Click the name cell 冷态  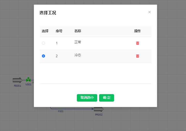pyautogui.click(x=78, y=55)
